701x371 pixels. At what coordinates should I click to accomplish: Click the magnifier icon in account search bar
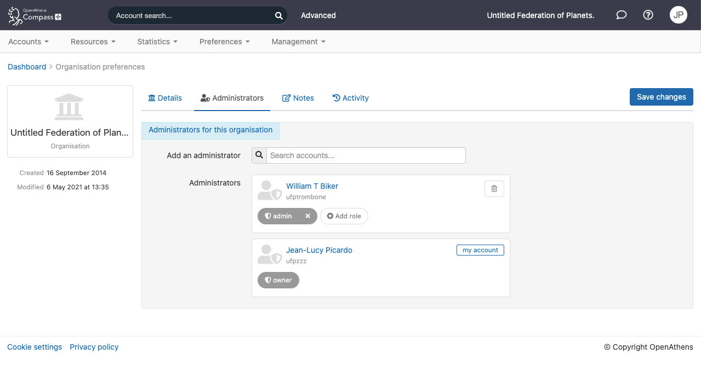(278, 15)
